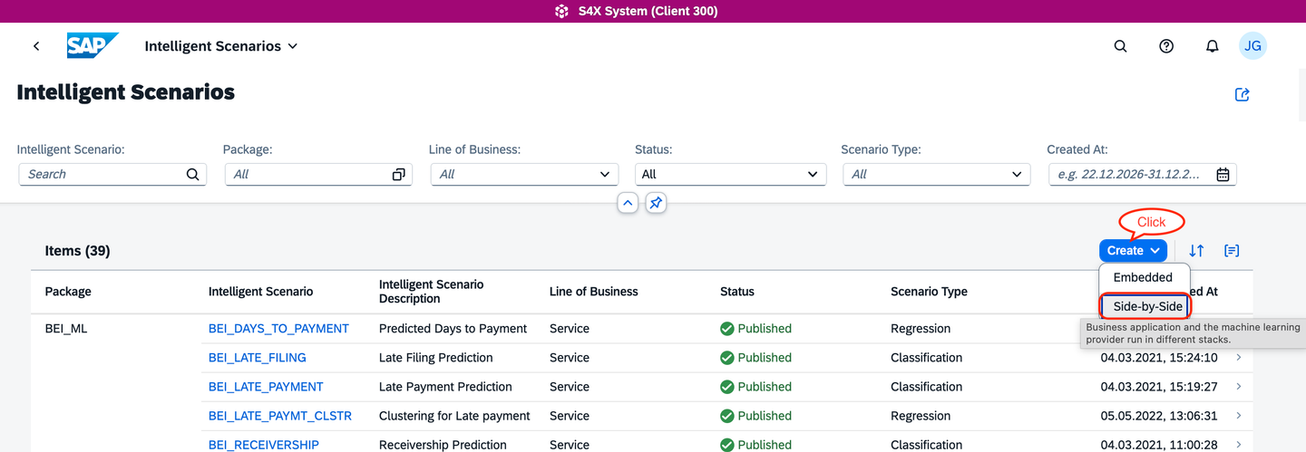Click the S4X System cube icon
The image size is (1306, 452).
coord(561,11)
